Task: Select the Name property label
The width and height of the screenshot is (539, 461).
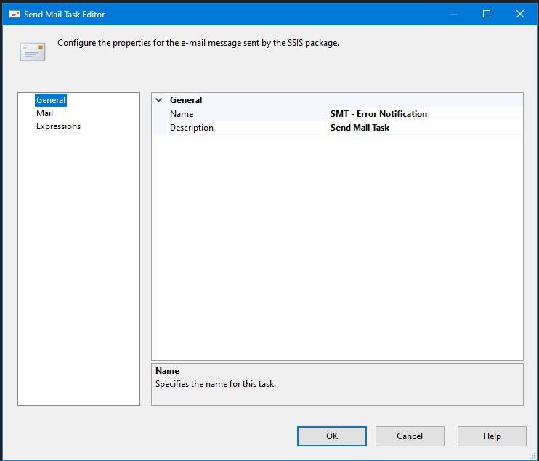Action: (182, 114)
